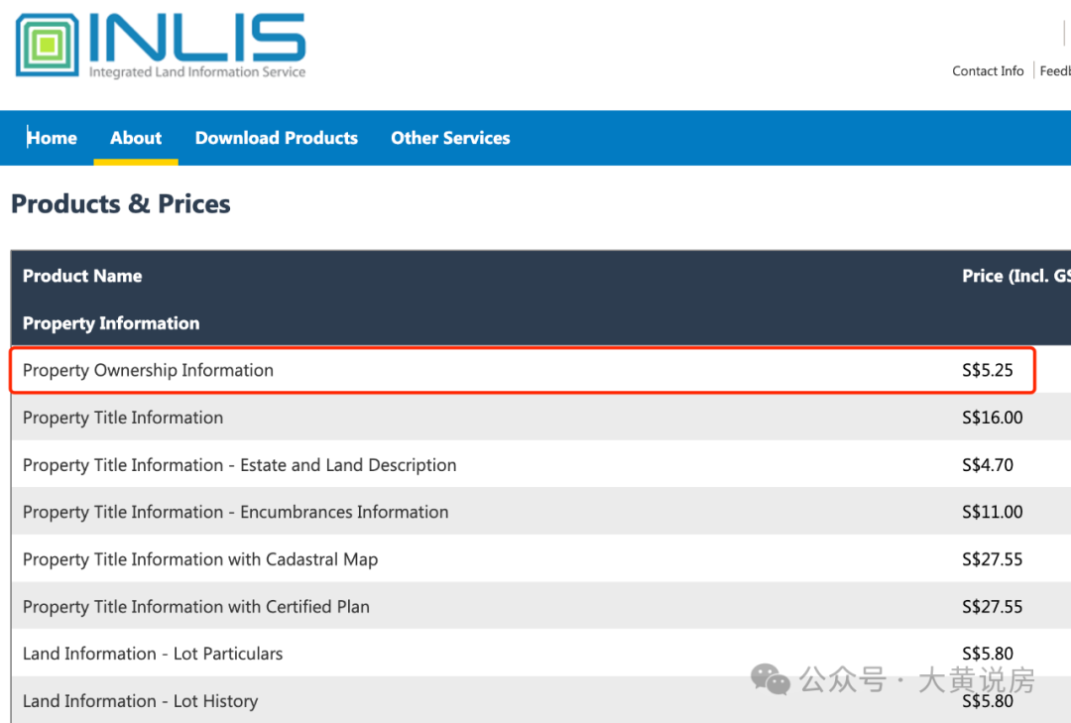Click the Price column header
The height and width of the screenshot is (723, 1071).
pyautogui.click(x=1015, y=276)
